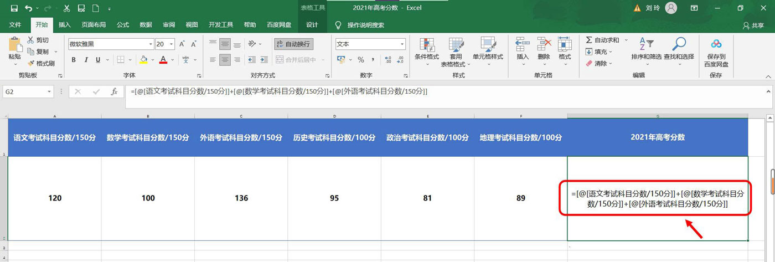Switch to the Insert (插入) tab
This screenshot has height=262, width=775.
65,25
